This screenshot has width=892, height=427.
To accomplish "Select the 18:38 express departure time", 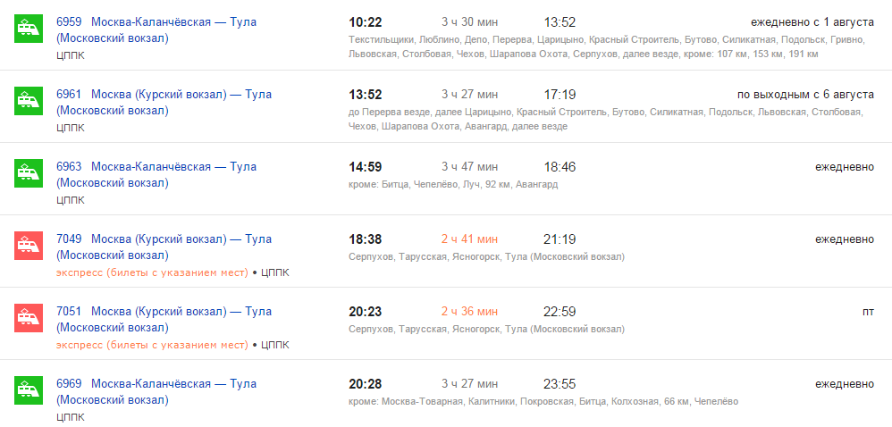I will point(366,239).
